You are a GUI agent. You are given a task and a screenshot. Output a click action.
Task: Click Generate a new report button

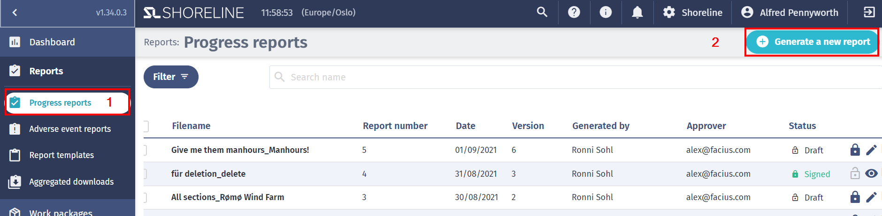812,42
